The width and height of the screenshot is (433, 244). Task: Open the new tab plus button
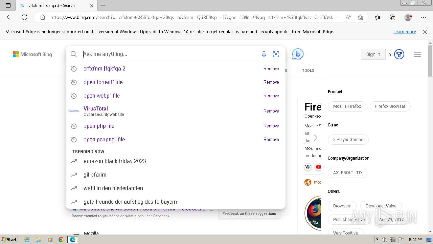103,5
